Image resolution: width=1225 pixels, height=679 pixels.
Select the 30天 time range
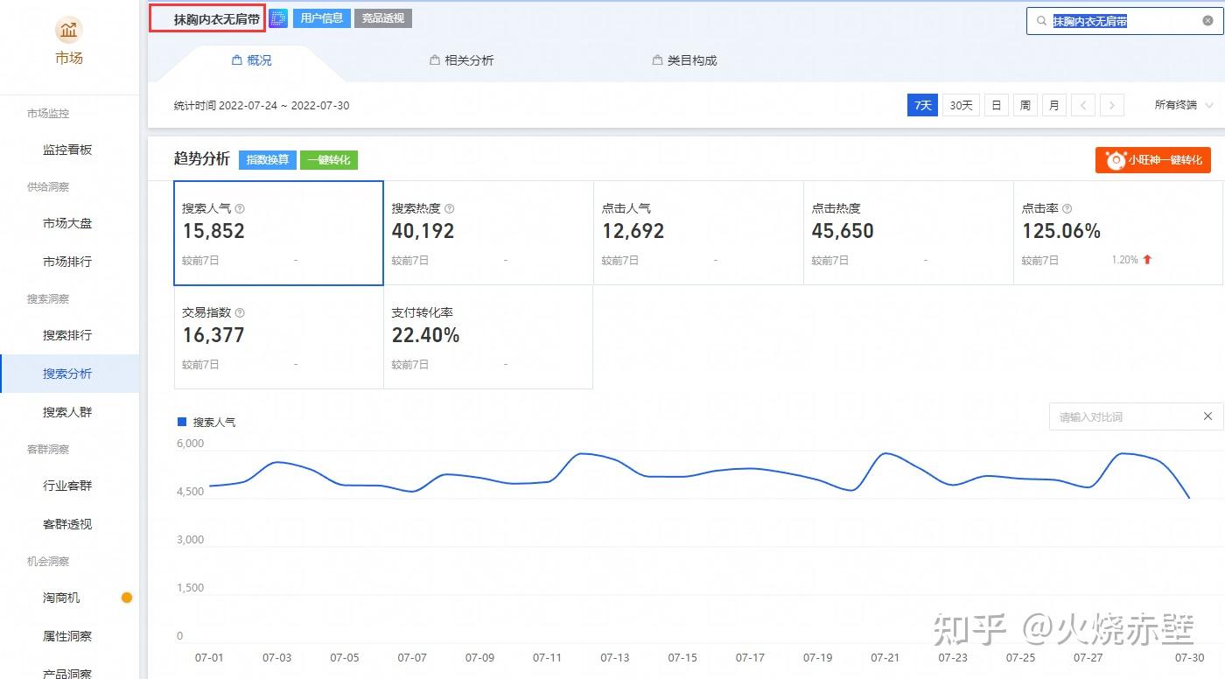pyautogui.click(x=961, y=105)
